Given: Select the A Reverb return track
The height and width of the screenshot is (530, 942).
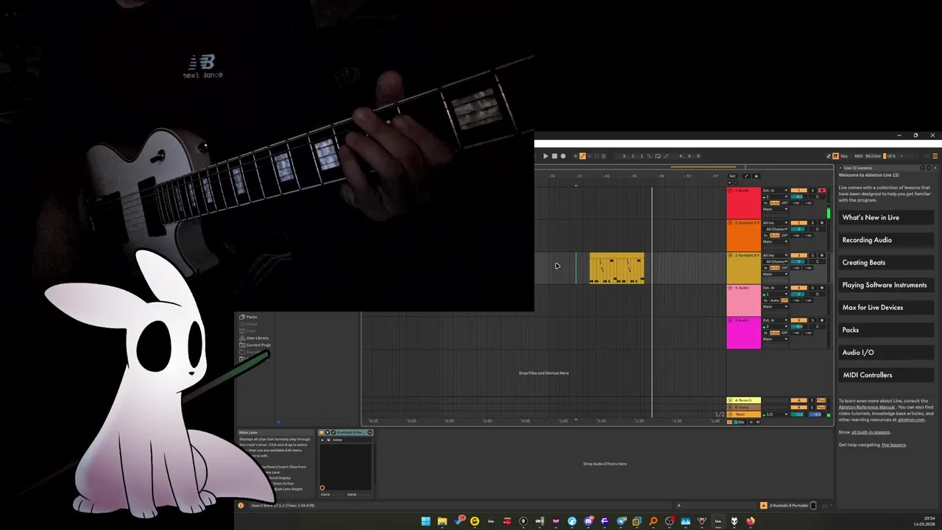Looking at the screenshot, I should (744, 400).
